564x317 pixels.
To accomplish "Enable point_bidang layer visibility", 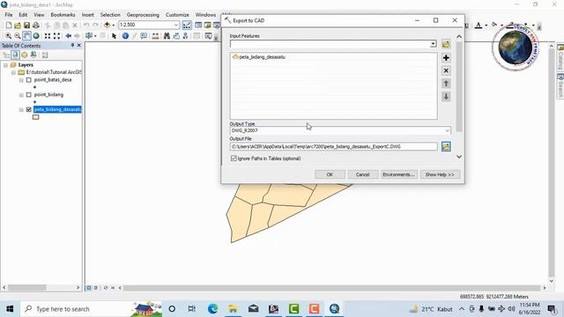I will point(29,94).
